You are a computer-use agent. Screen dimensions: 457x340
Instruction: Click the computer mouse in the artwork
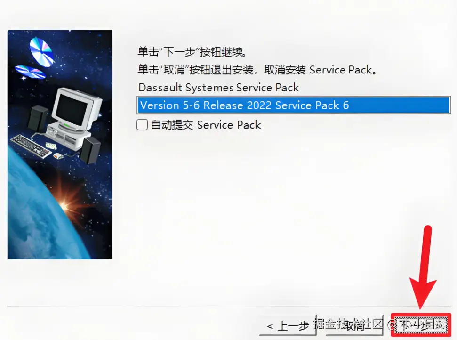(x=58, y=156)
